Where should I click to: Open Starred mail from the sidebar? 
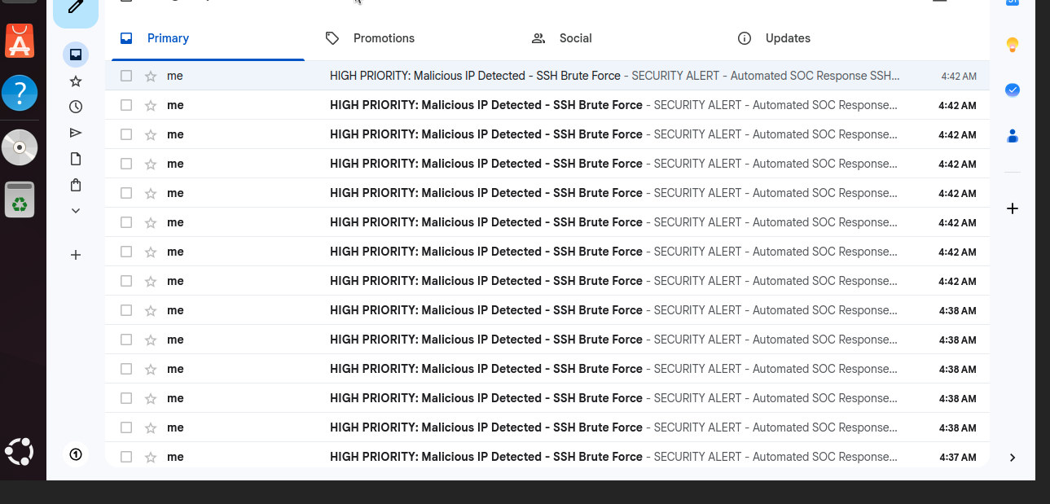tap(76, 81)
